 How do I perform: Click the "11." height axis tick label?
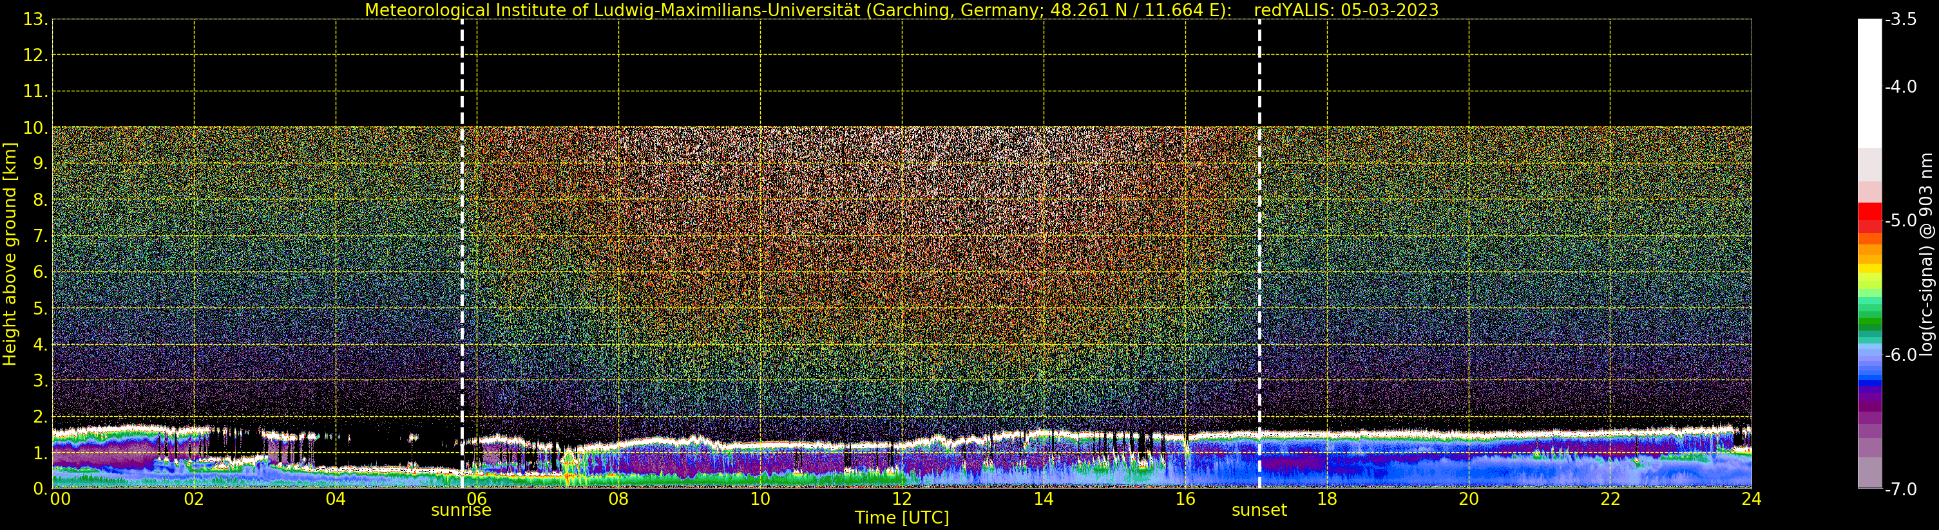click(35, 92)
